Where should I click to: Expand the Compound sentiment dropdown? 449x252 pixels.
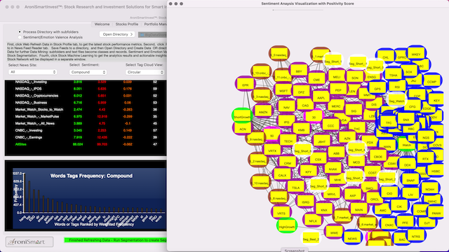88,72
